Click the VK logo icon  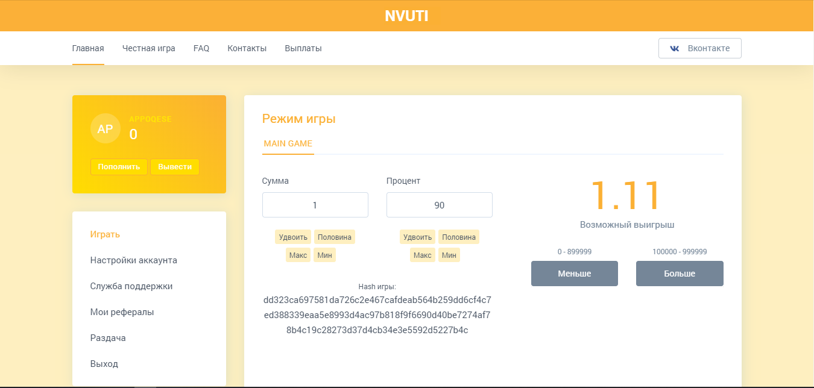tap(675, 48)
